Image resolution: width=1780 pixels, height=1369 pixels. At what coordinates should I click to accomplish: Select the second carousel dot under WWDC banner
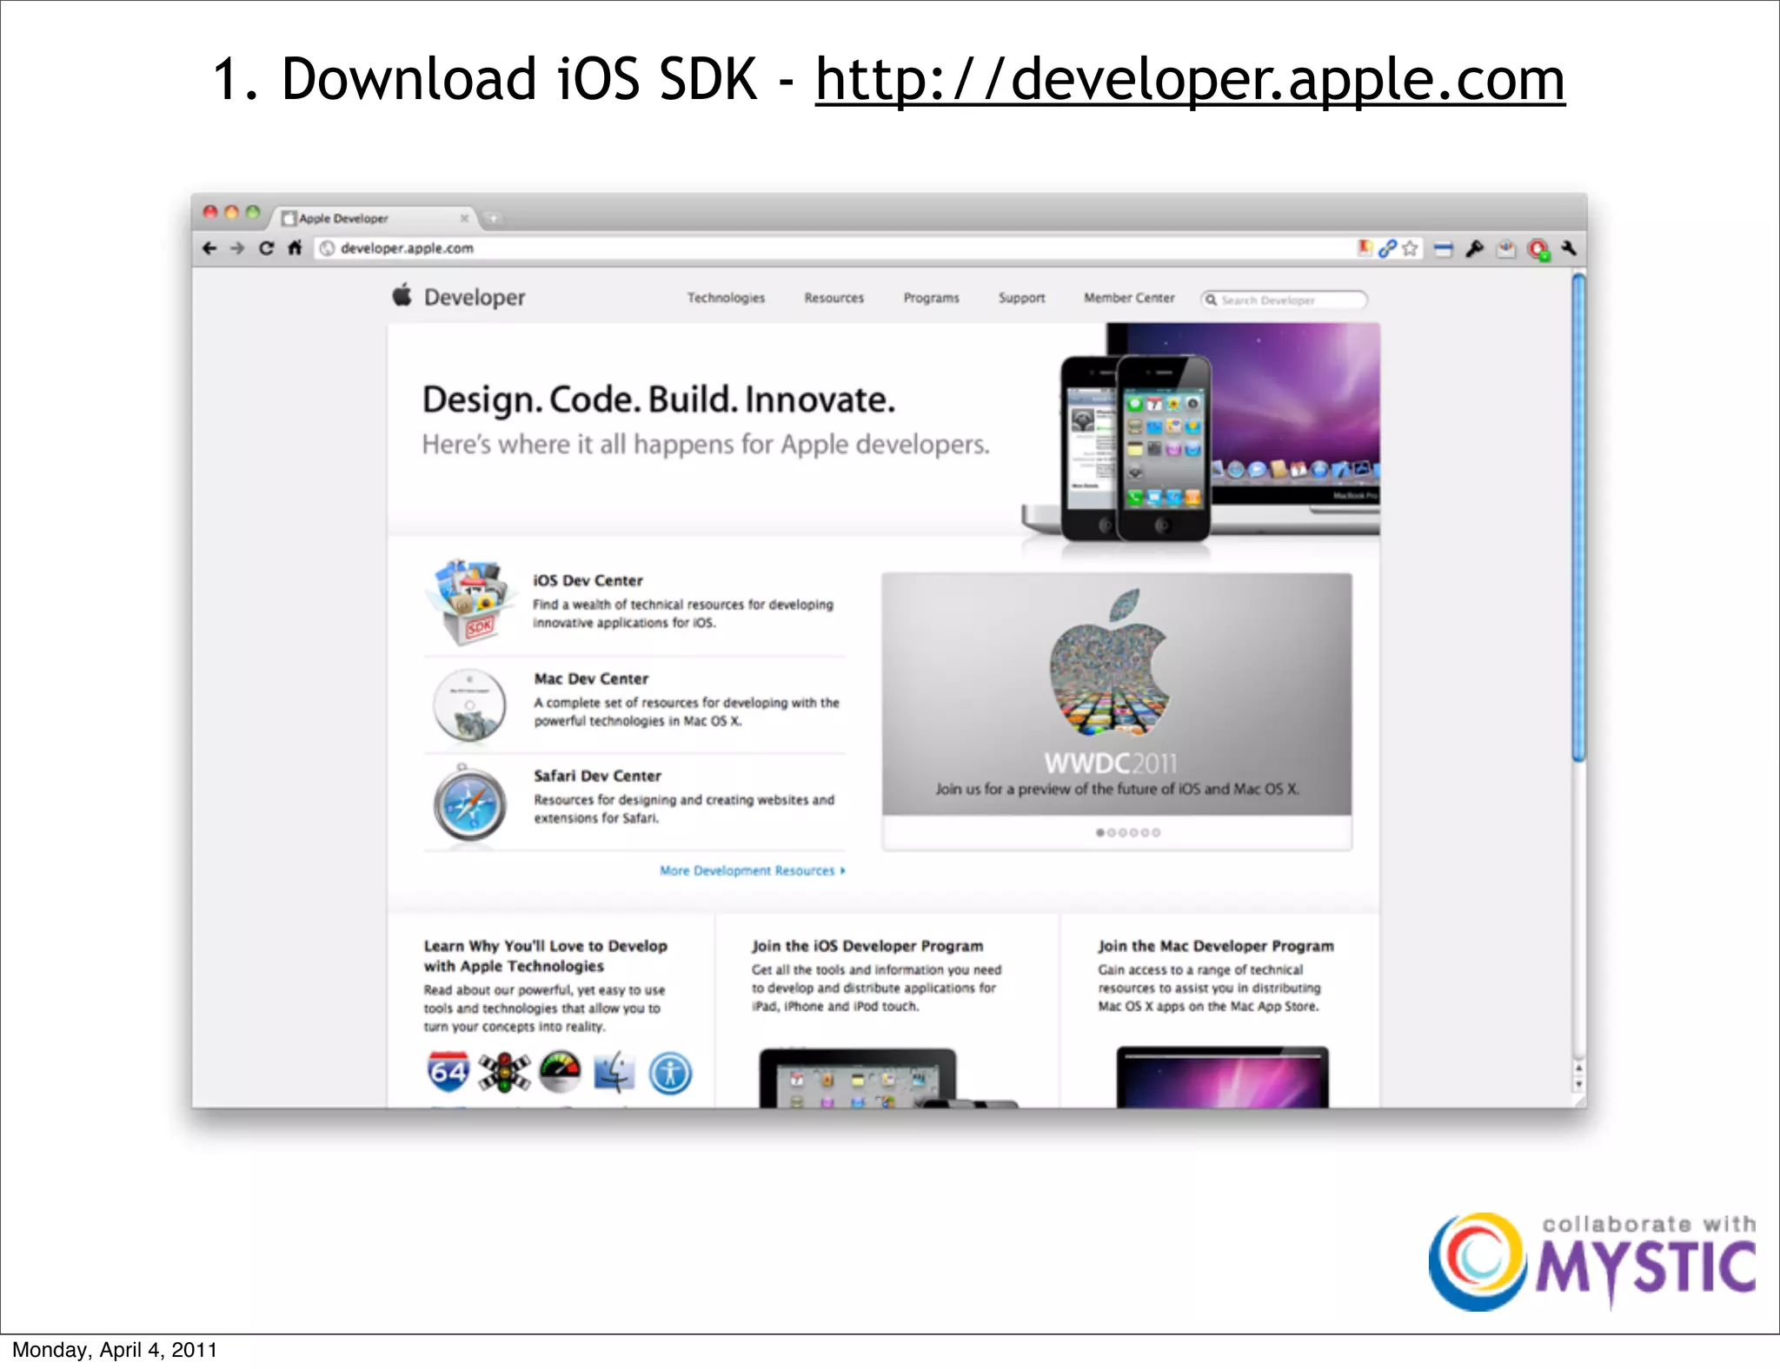coord(1112,832)
